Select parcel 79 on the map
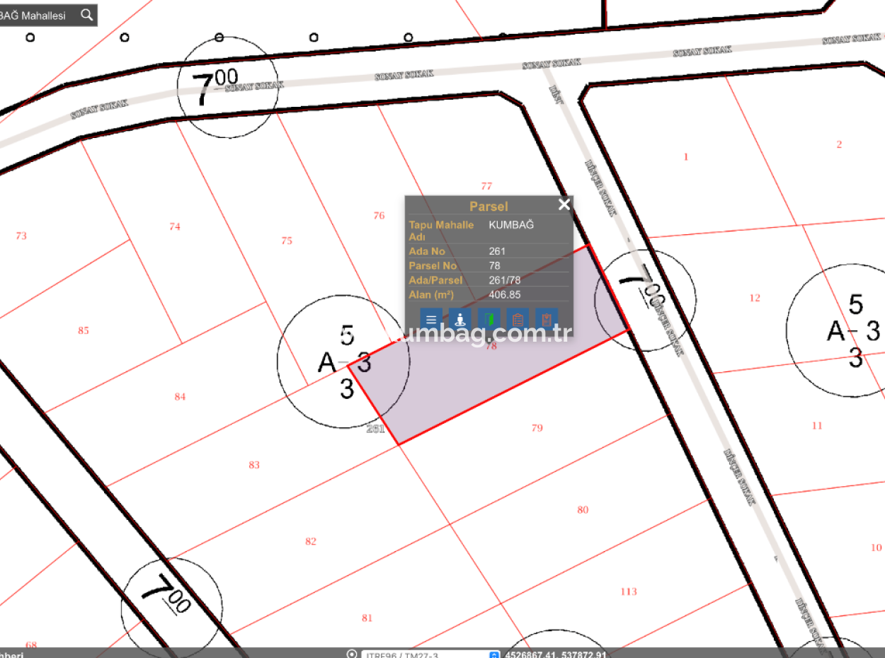Image resolution: width=885 pixels, height=658 pixels. [537, 428]
